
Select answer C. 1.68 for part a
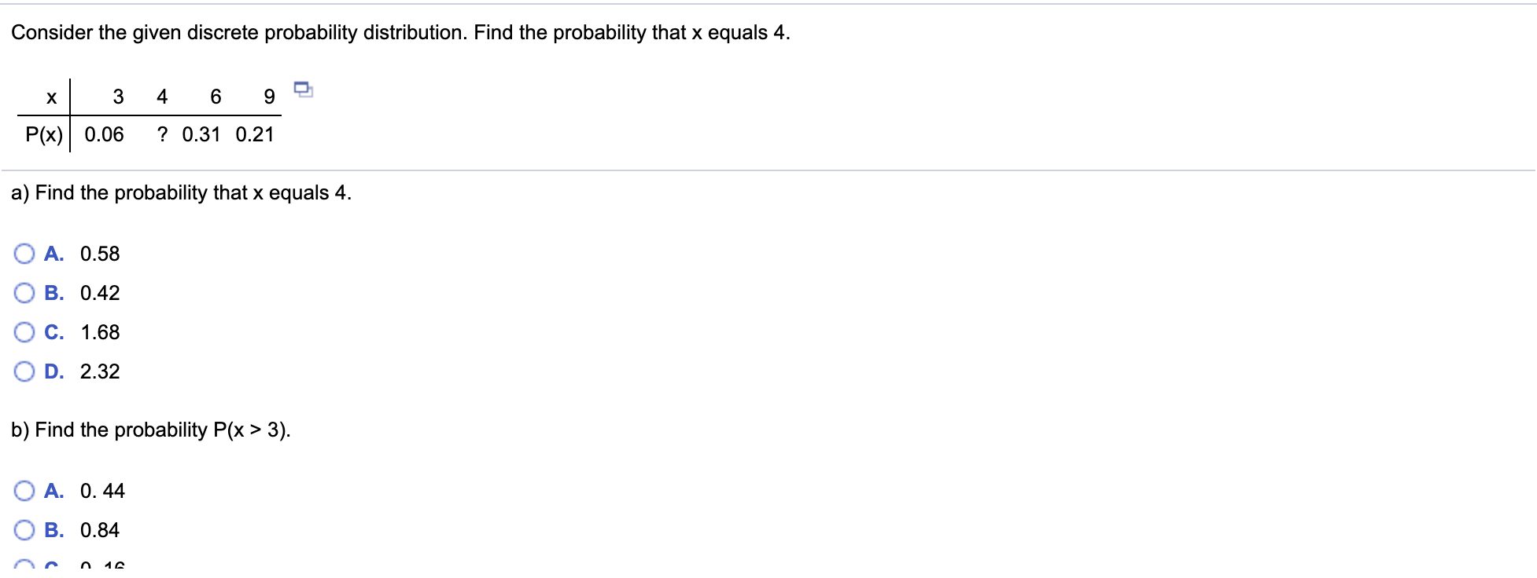(x=24, y=331)
